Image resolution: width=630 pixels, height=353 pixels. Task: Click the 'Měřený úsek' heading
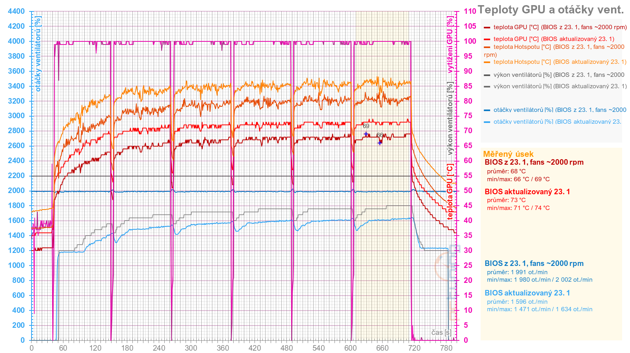tap(508, 154)
